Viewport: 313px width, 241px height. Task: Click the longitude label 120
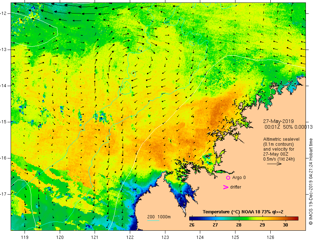click(x=60, y=237)
